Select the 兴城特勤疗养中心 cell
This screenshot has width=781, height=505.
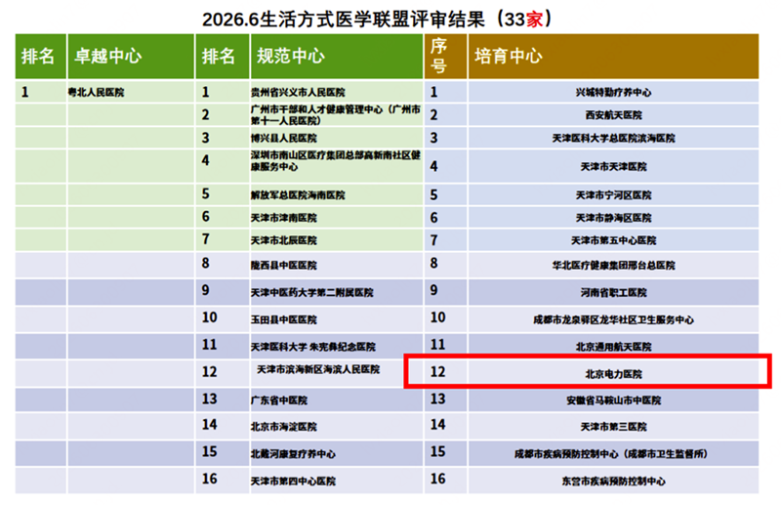point(613,92)
